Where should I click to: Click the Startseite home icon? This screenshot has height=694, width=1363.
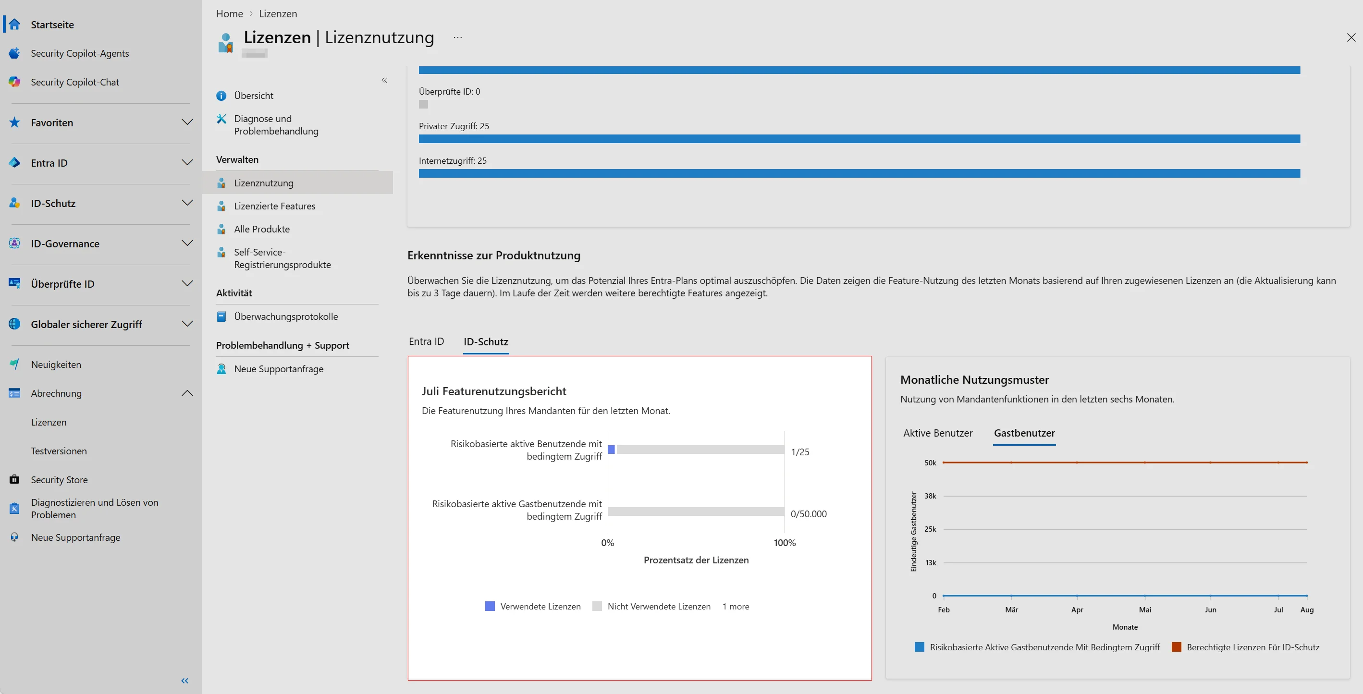coord(15,24)
